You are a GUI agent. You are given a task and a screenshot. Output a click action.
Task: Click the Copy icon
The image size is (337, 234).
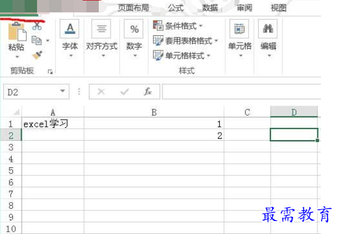36,40
